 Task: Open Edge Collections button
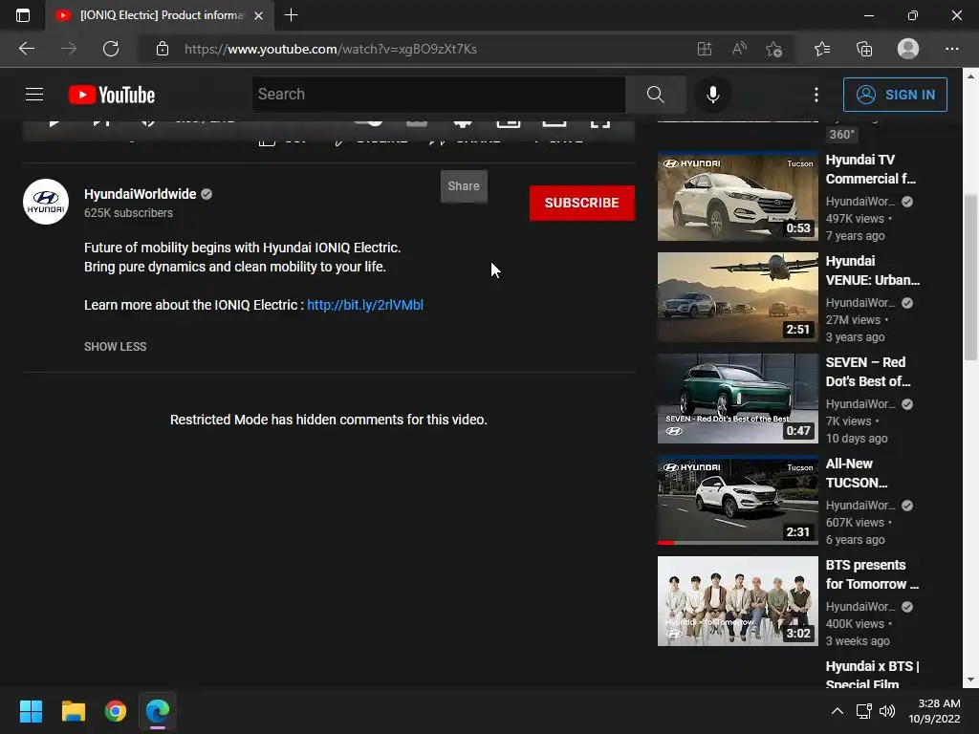[x=864, y=49]
